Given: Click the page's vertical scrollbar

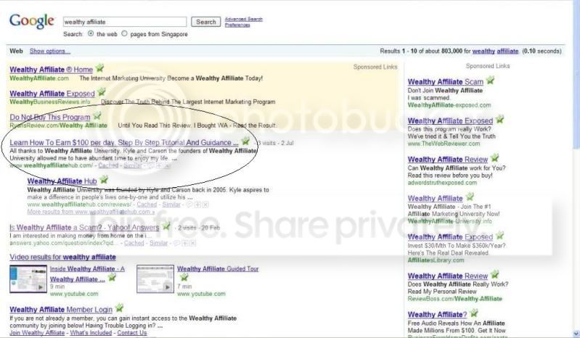Looking at the screenshot, I should click(576, 169).
